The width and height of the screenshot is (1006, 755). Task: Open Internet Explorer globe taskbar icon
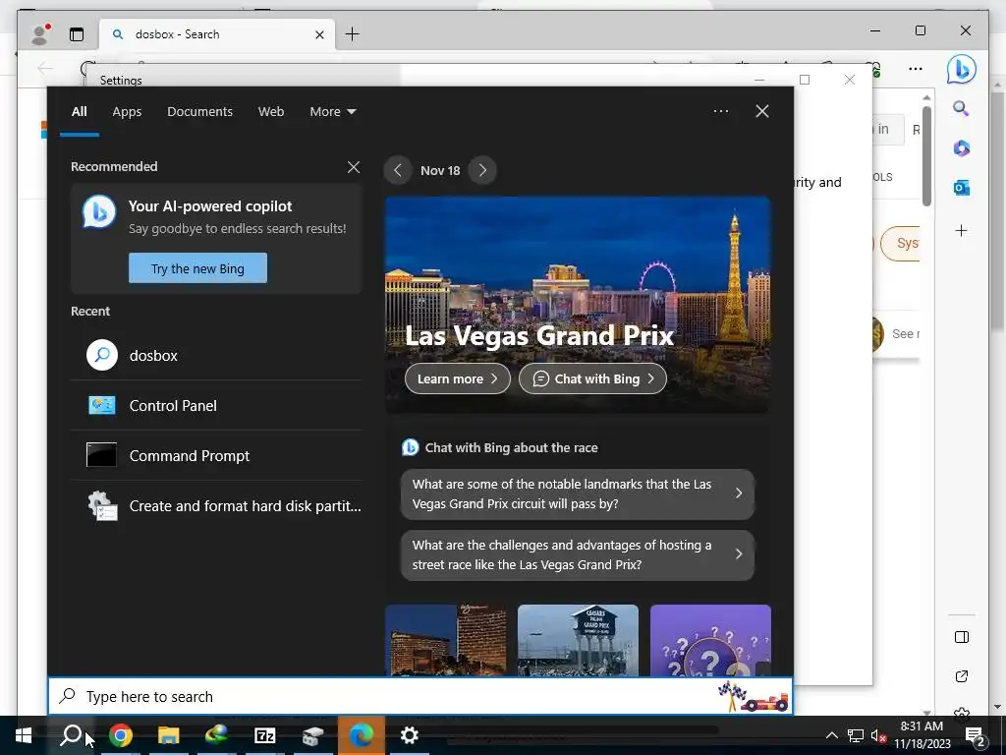[217, 735]
